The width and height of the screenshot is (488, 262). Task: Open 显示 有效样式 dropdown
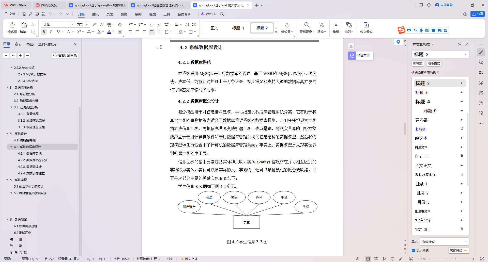(444, 241)
